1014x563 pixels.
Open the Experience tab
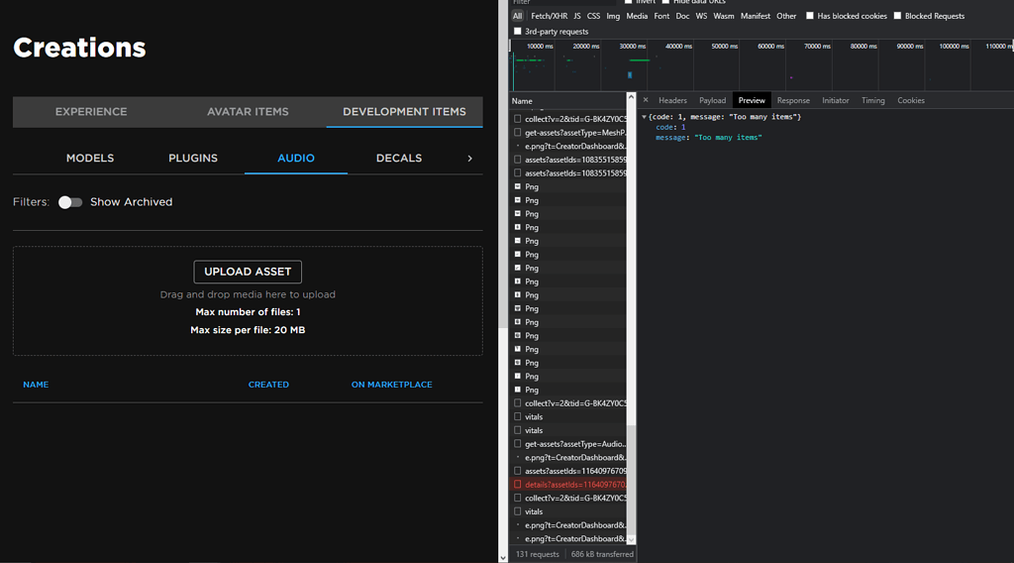click(x=91, y=112)
